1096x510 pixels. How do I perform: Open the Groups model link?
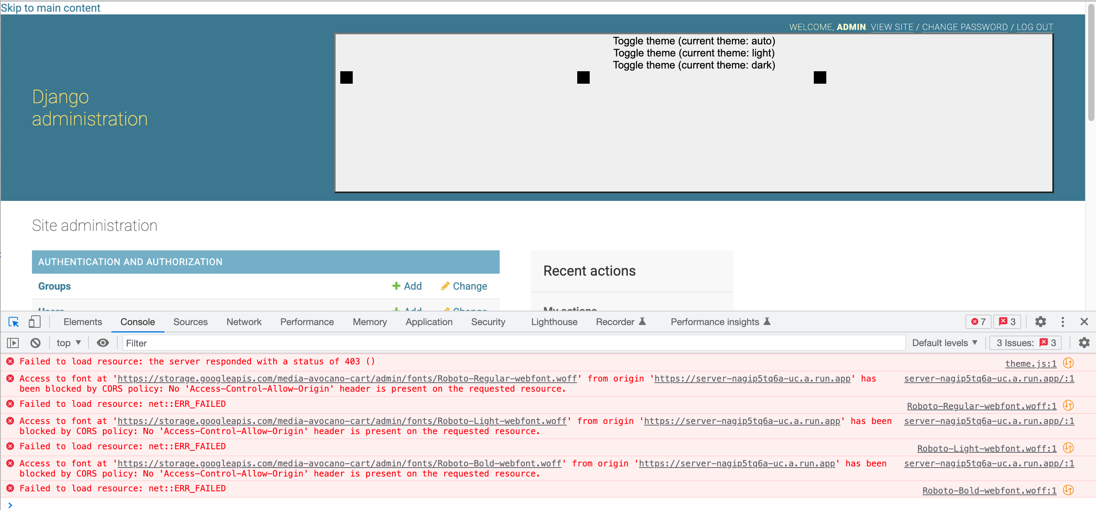click(55, 286)
